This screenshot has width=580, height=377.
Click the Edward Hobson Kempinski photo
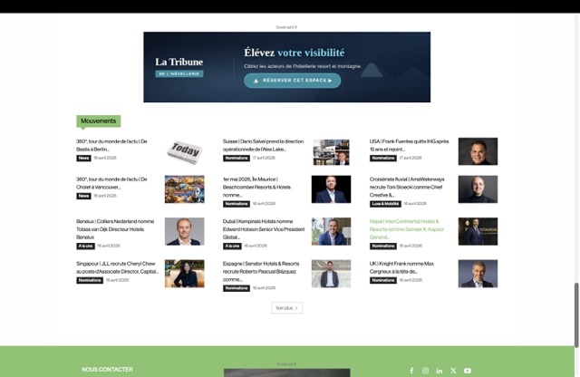(x=331, y=231)
